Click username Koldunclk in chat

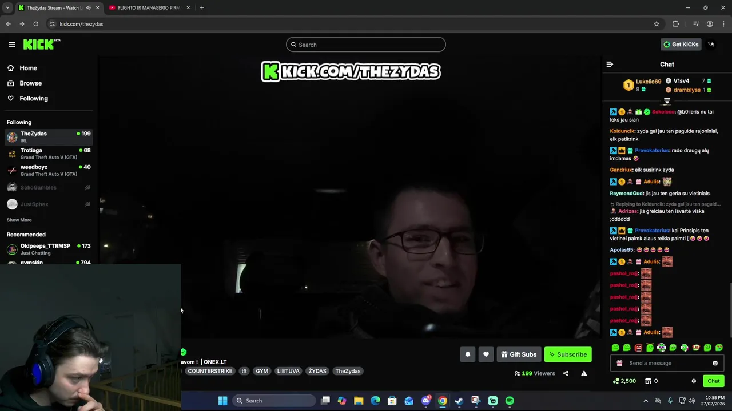coord(622,131)
